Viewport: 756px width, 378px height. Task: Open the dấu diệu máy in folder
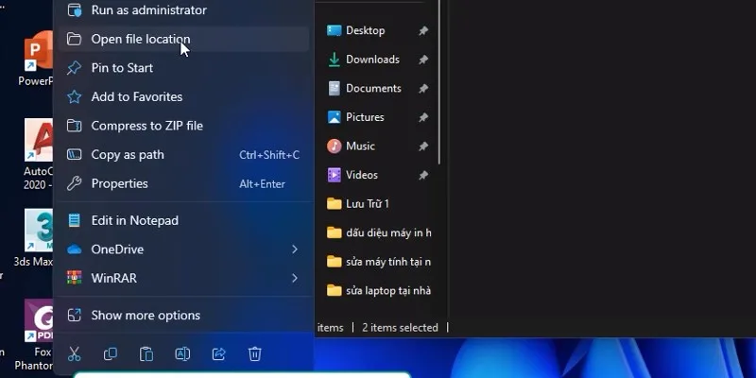378,232
